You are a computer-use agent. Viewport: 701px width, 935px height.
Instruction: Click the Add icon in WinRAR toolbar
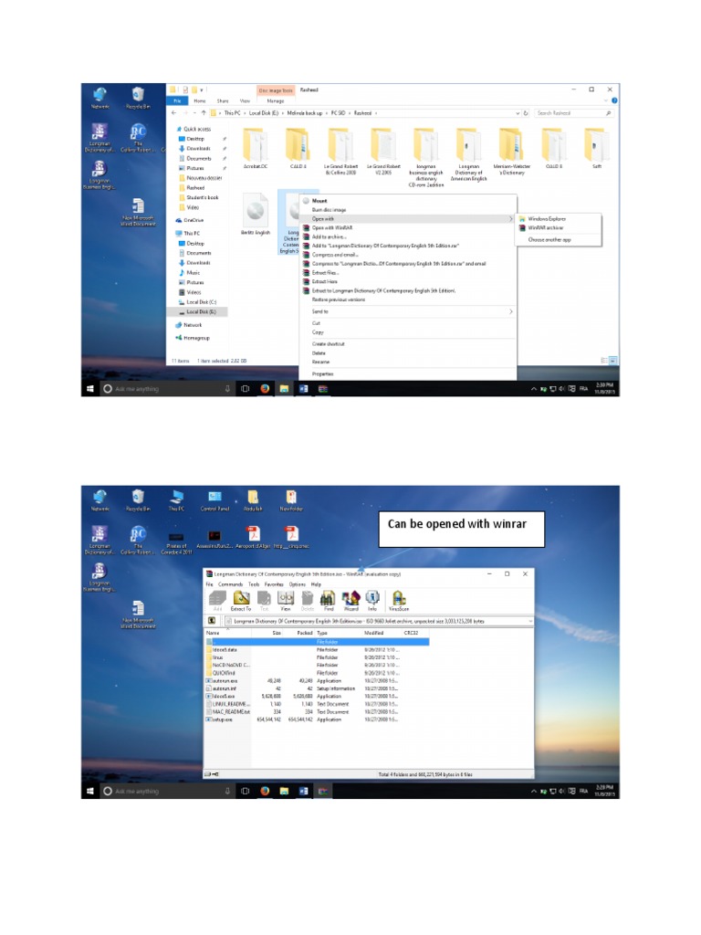click(x=217, y=601)
